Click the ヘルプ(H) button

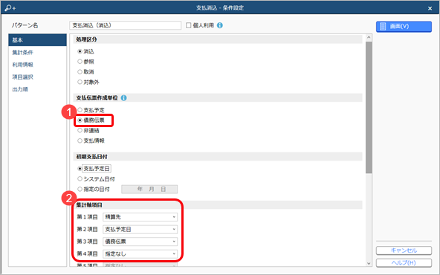(x=404, y=262)
